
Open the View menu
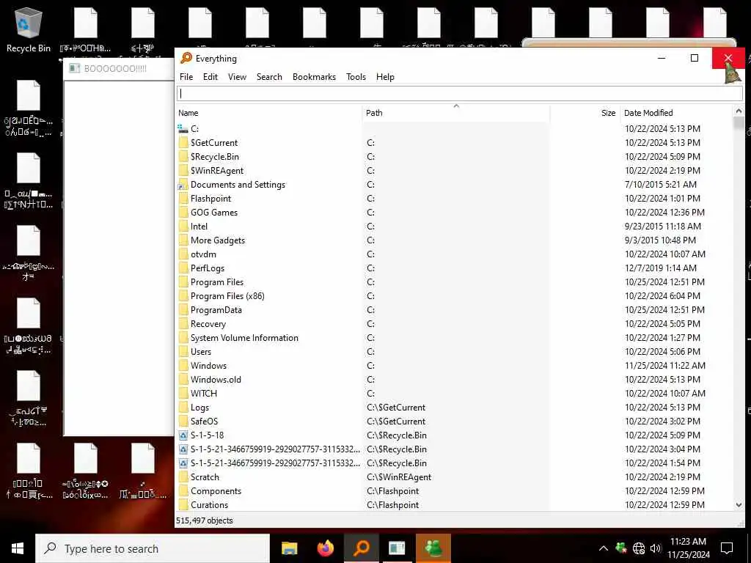click(x=237, y=76)
